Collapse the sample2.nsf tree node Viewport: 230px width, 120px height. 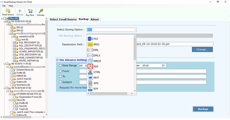(12, 37)
